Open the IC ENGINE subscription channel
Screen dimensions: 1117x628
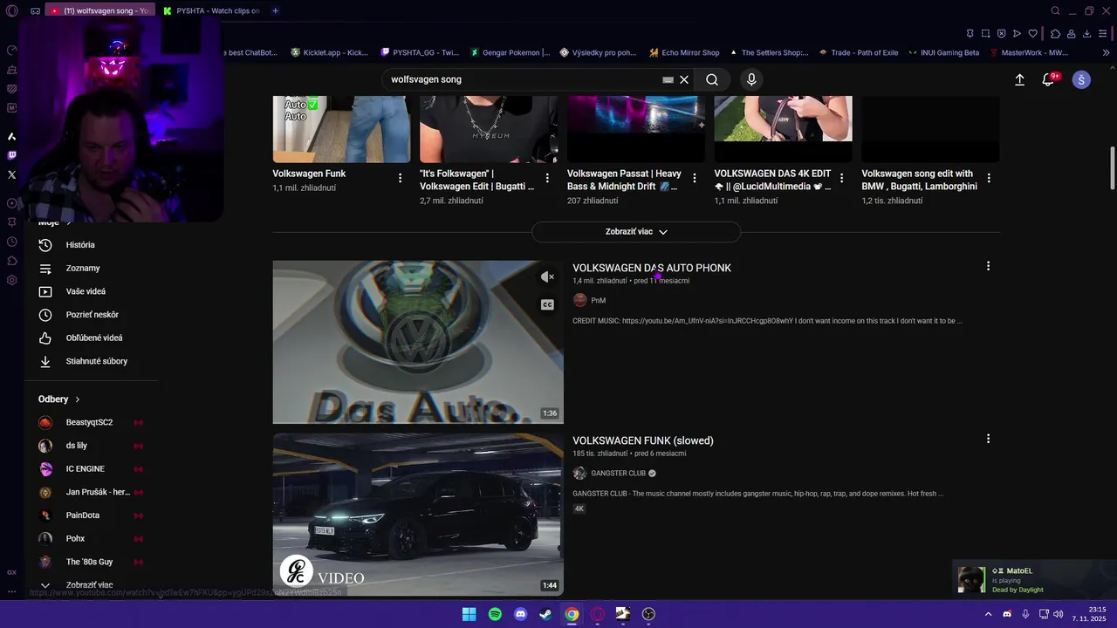(x=86, y=469)
